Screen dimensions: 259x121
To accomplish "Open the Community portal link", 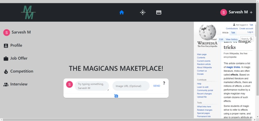I will click(205, 90).
